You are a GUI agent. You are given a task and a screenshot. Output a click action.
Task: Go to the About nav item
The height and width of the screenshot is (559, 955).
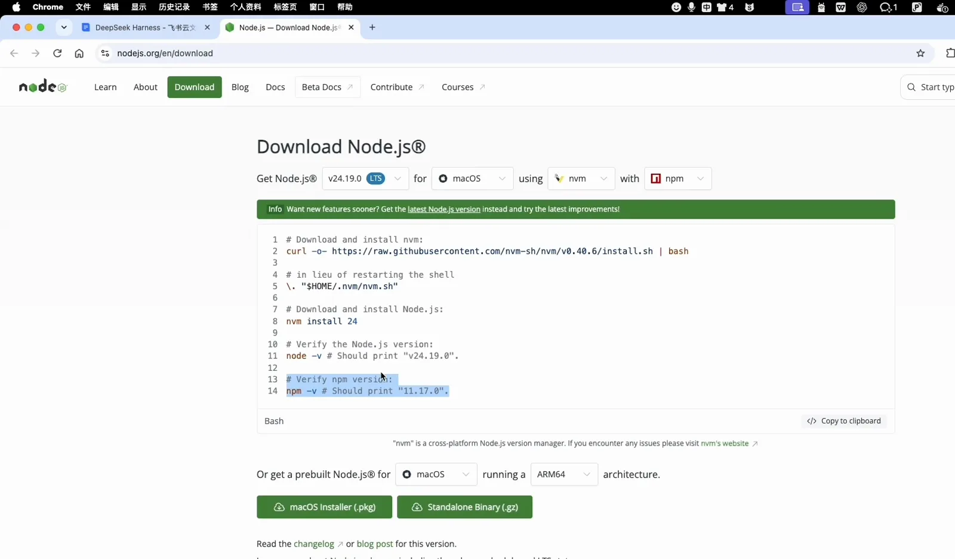click(x=146, y=87)
